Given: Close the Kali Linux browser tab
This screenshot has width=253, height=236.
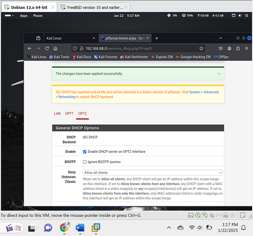Looking at the screenshot, I should (x=94, y=38).
